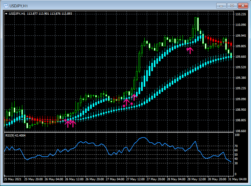Click the USDJPY,H1 title bar text

(18, 6)
